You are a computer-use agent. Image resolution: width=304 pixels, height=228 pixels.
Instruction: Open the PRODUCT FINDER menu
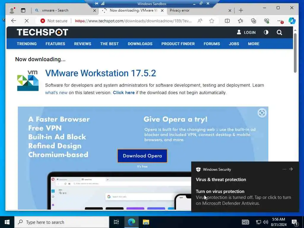(x=178, y=44)
